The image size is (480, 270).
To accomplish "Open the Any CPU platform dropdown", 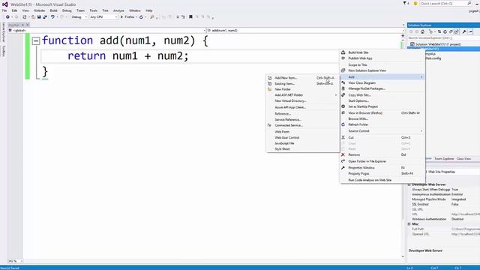I will tap(103, 17).
